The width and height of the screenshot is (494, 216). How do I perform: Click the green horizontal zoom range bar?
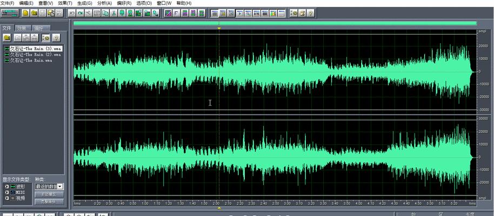[275, 23]
